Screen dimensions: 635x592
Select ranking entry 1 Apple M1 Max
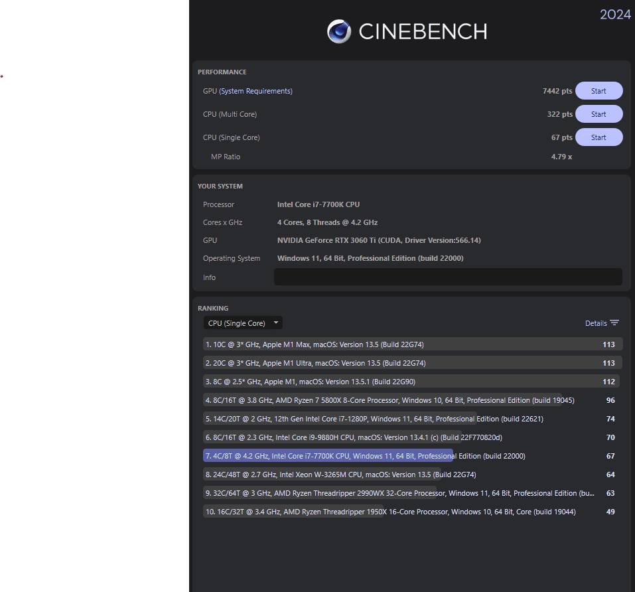412,344
